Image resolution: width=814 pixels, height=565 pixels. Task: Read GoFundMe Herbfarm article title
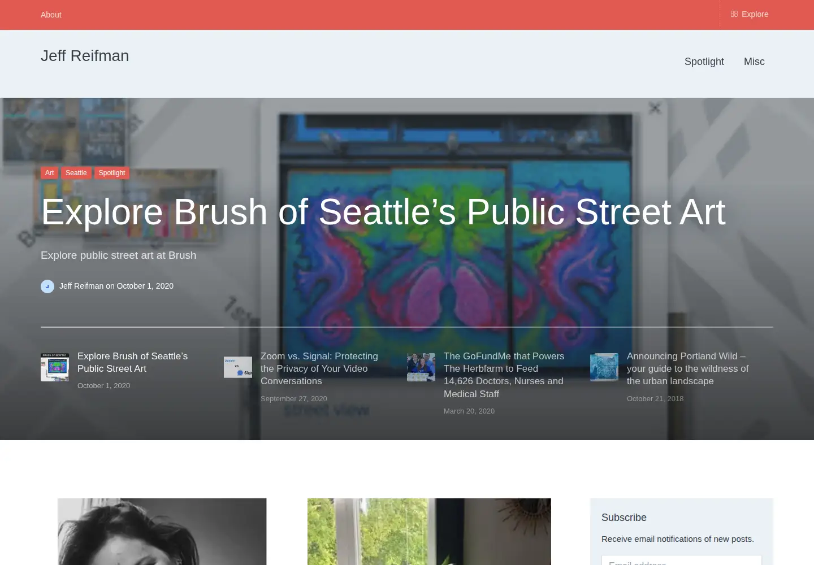tap(504, 375)
